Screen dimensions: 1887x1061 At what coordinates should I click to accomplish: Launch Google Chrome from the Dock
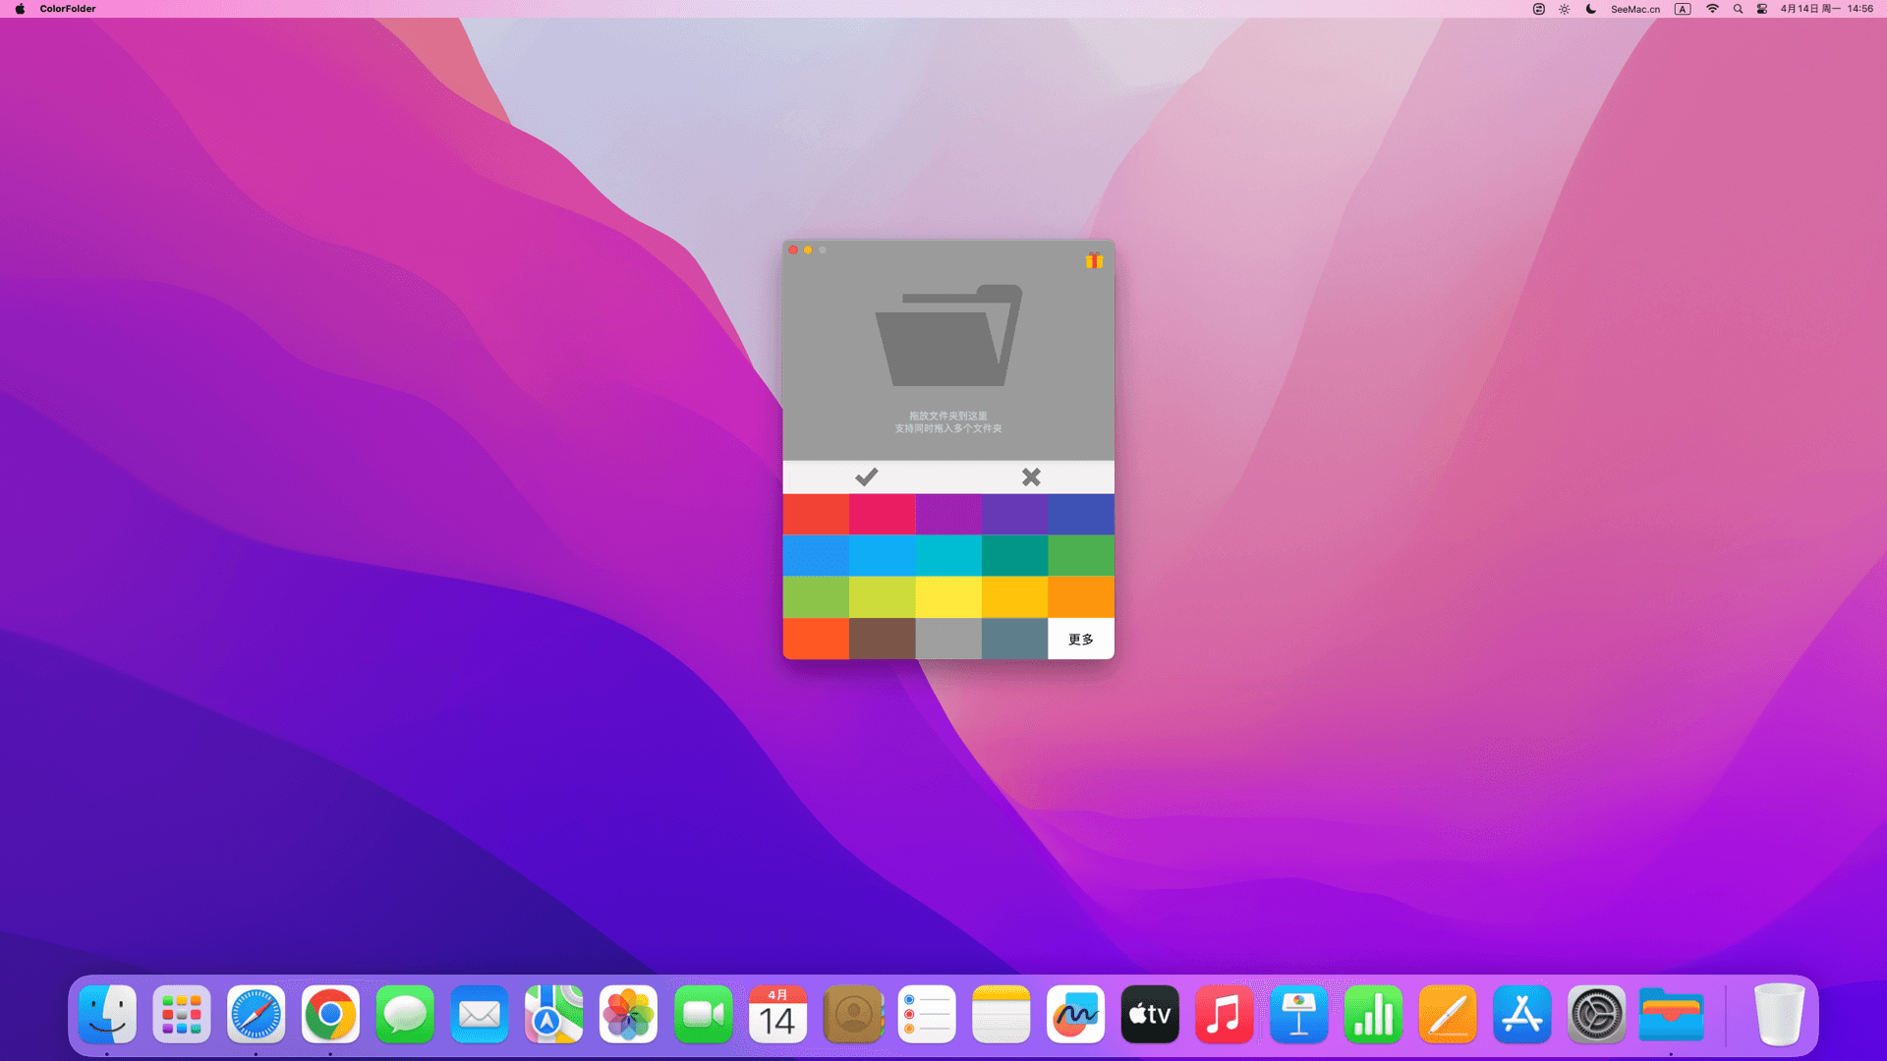330,1014
